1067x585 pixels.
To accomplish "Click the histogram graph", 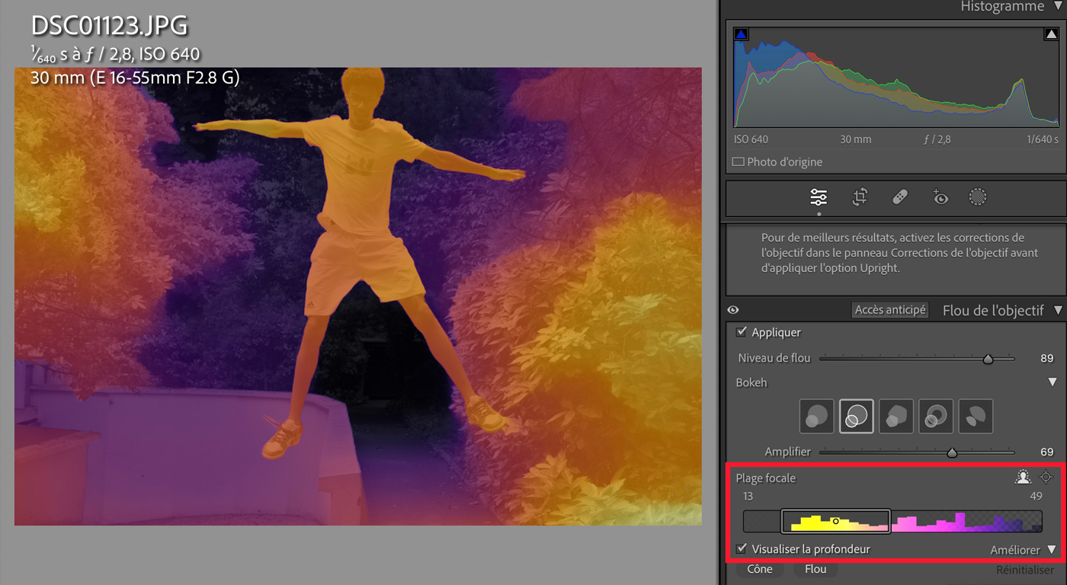I will 896,77.
